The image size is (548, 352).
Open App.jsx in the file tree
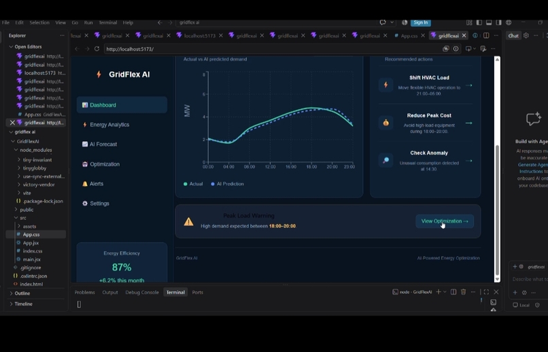[x=31, y=243]
